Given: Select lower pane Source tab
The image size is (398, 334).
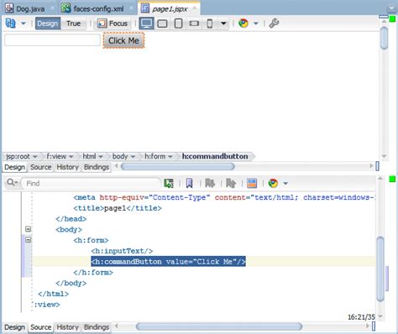Looking at the screenshot, I should click(x=41, y=327).
